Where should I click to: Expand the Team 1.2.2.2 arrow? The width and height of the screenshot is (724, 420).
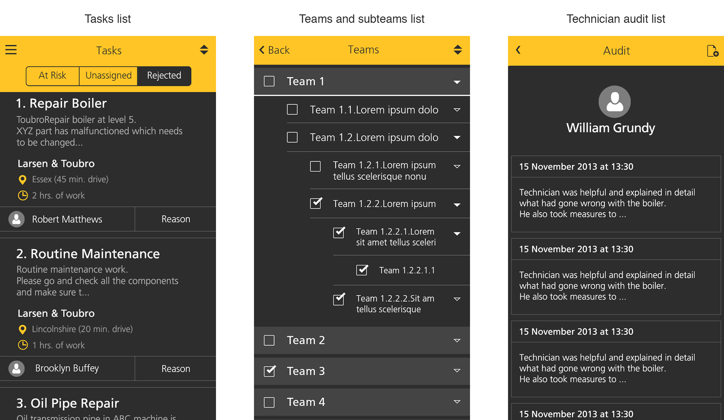pyautogui.click(x=457, y=299)
